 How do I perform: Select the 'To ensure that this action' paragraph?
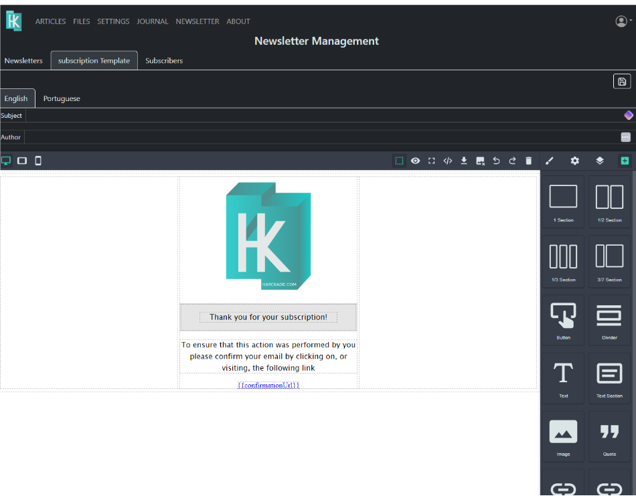coord(268,356)
